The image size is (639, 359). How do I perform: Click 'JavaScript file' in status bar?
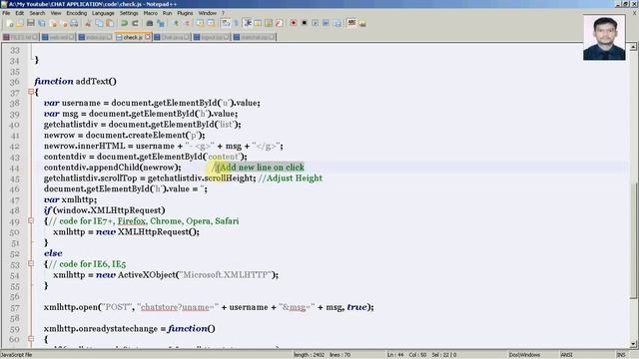tap(16, 355)
